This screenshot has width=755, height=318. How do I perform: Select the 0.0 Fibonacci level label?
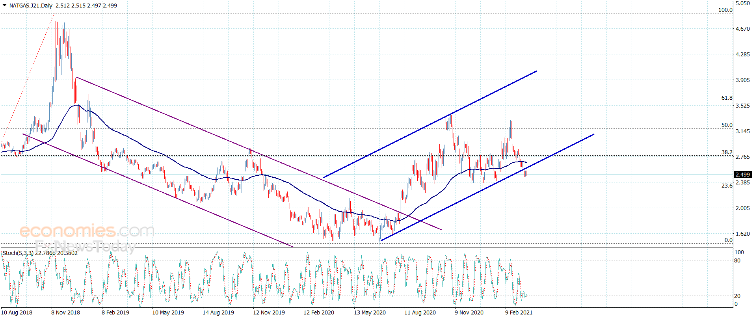[x=729, y=240]
